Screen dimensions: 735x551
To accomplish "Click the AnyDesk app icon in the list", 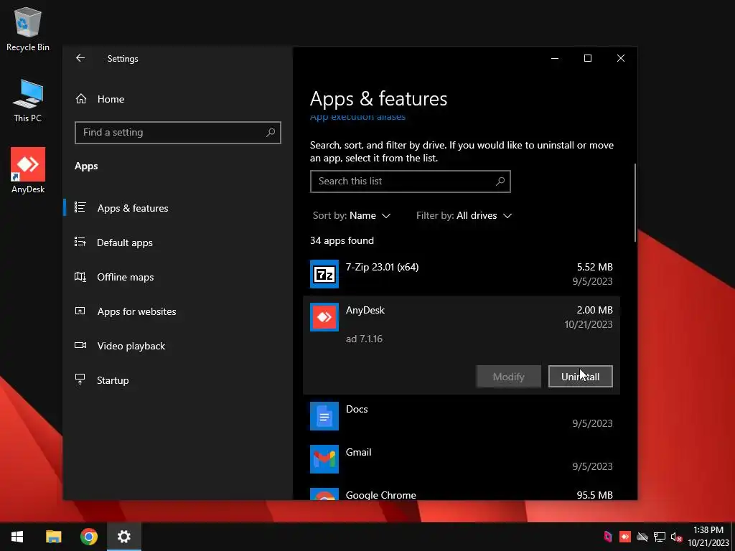I will (324, 317).
